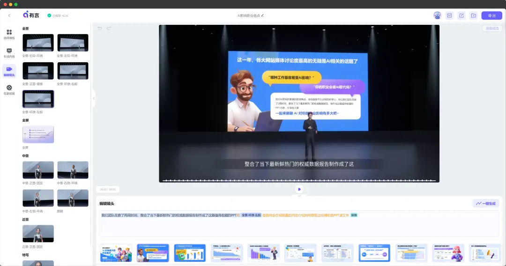Screen dimensions: 506x266
Task: Select the 全景-正面-缓推 shot thumbnail
Action: click(38, 71)
